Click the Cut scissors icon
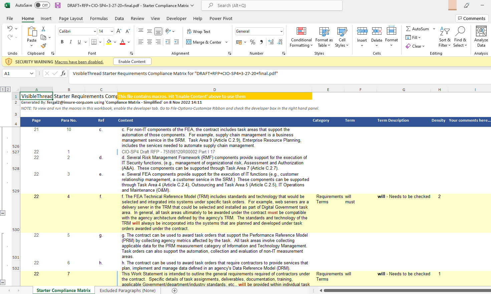 pyautogui.click(x=43, y=29)
